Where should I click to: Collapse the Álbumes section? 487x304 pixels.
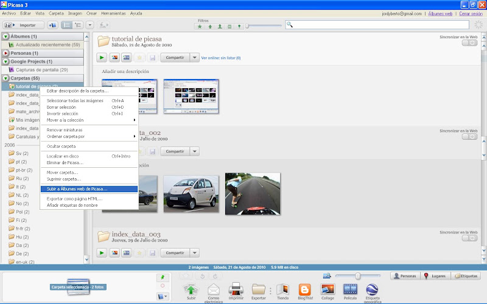pyautogui.click(x=5, y=36)
